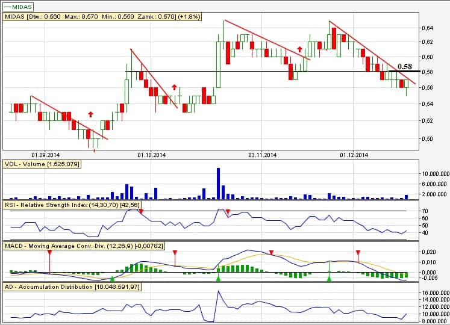The image size is (450, 325).
Task: Click the rightmost green triangle on the MACD panel
Action: pos(329,278)
